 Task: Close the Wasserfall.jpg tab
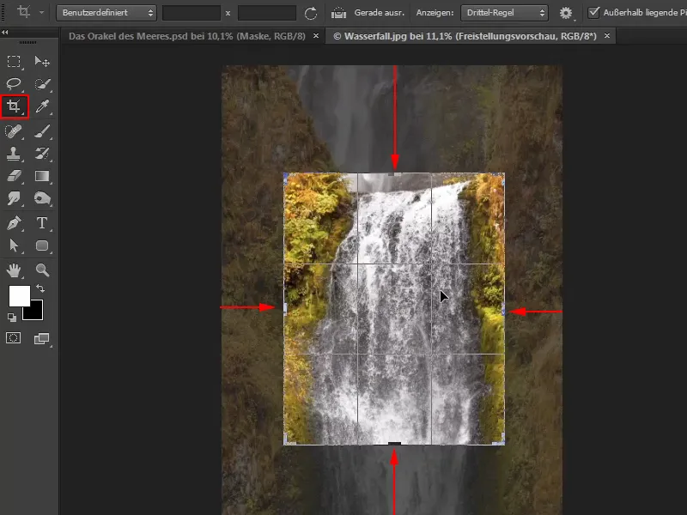[607, 36]
